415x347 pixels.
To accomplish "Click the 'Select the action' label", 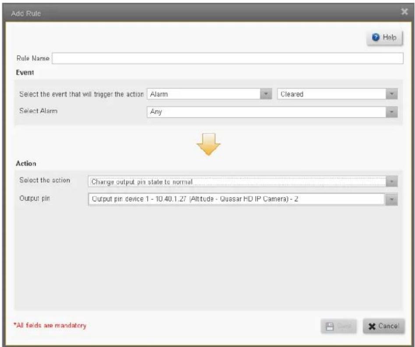I will (45, 180).
